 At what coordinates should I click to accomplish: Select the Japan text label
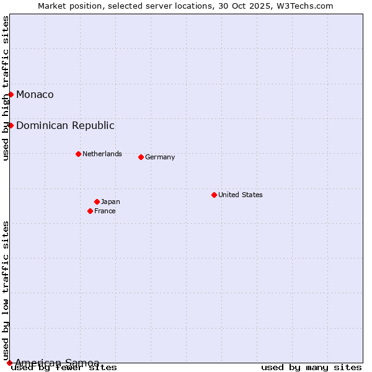(110, 201)
